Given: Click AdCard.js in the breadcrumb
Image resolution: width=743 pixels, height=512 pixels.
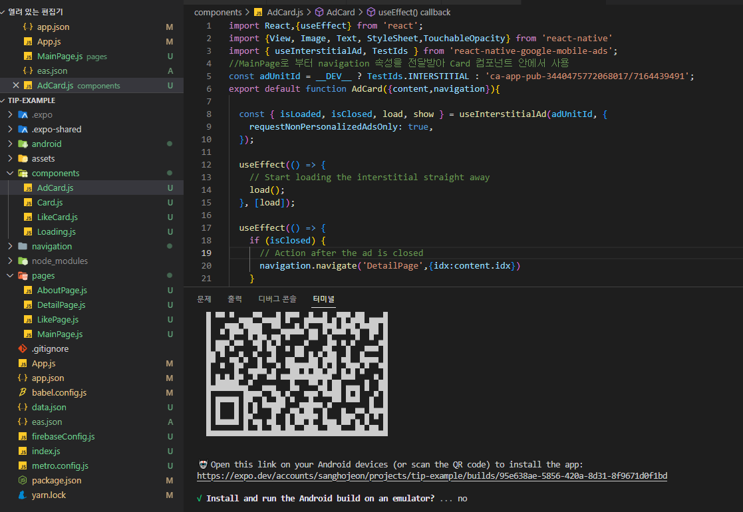Looking at the screenshot, I should pyautogui.click(x=285, y=13).
